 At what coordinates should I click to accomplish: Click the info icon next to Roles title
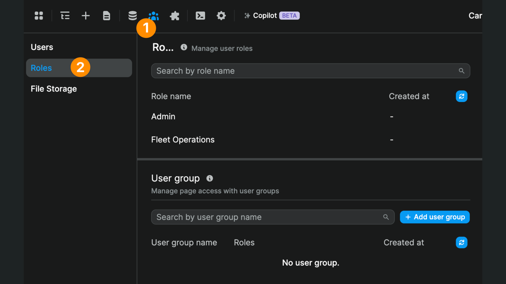[x=184, y=47]
